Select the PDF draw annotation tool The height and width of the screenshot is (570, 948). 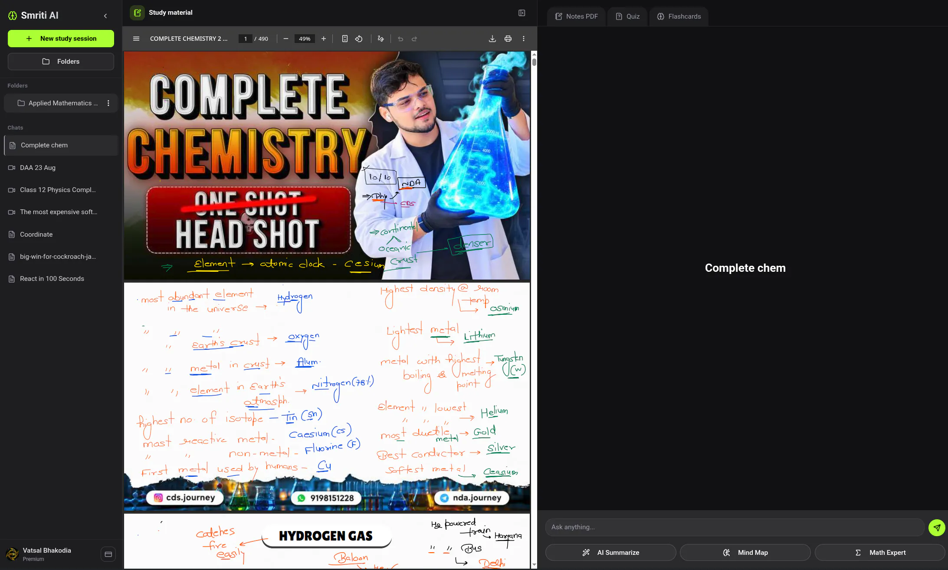coord(381,39)
